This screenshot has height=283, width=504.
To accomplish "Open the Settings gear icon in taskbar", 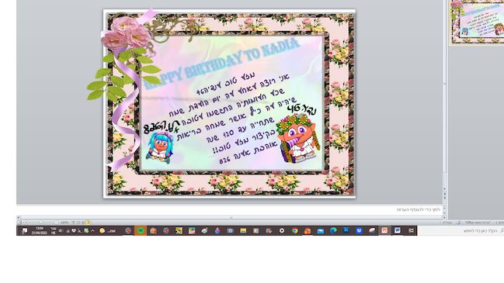I will 282,231.
